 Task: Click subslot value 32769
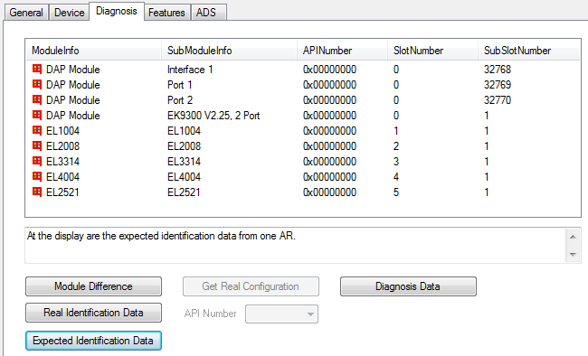(498, 85)
